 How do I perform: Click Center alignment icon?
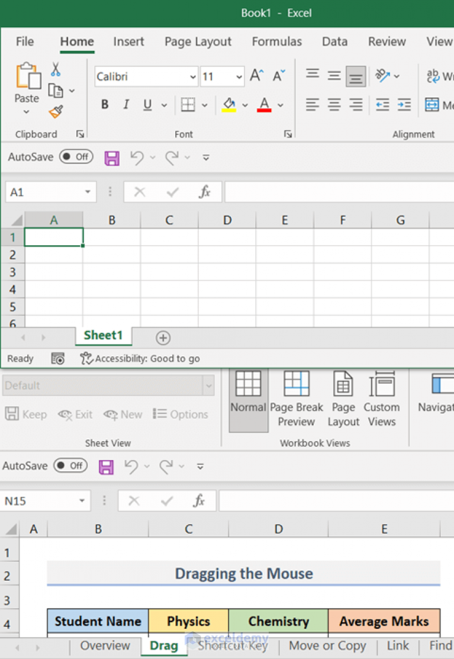(x=334, y=104)
